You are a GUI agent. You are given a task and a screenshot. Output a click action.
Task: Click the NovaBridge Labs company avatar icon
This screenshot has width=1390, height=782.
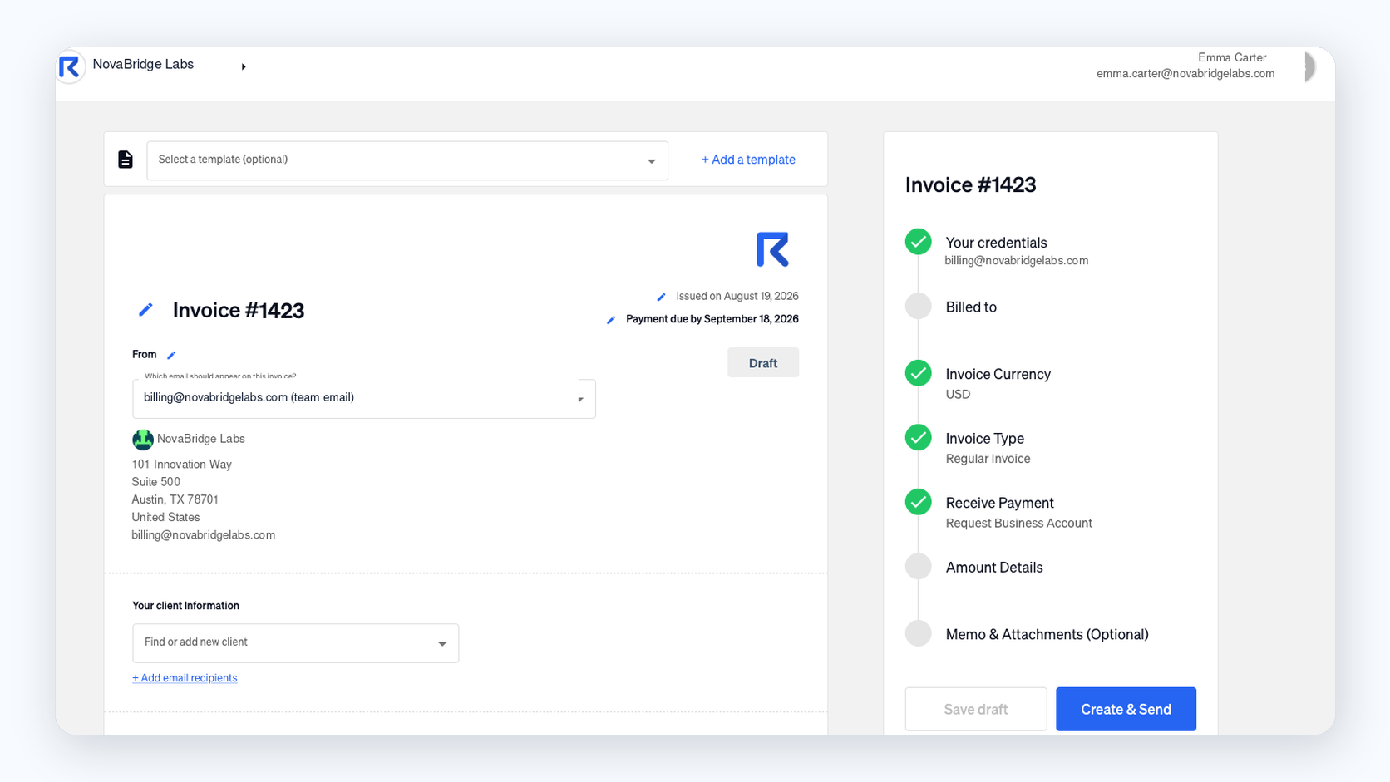click(143, 440)
